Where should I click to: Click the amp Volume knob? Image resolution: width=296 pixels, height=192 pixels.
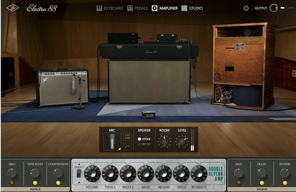(x=92, y=174)
